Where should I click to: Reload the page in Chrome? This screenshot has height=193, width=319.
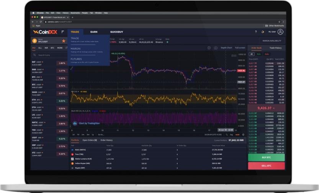coord(41,22)
